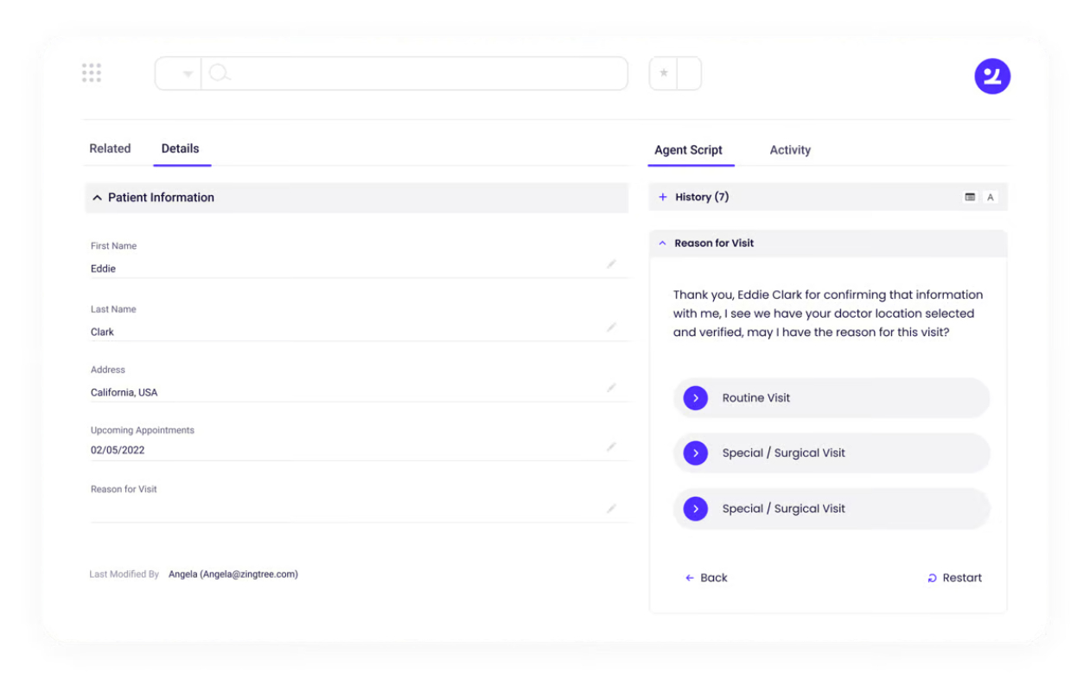
Task: Edit First Name with pencil icon
Action: coord(611,264)
